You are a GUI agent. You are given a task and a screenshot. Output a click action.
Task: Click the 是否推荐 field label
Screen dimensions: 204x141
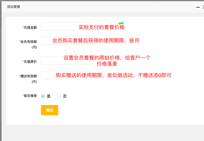[30, 96]
